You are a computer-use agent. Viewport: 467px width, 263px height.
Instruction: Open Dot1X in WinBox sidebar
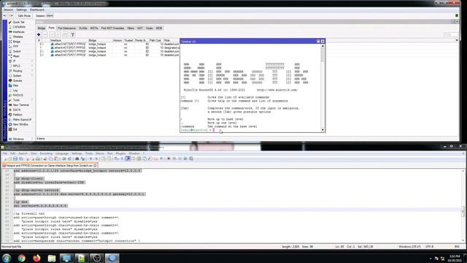click(x=16, y=110)
